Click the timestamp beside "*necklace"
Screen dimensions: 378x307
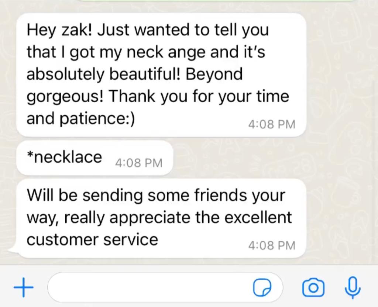[x=139, y=163]
